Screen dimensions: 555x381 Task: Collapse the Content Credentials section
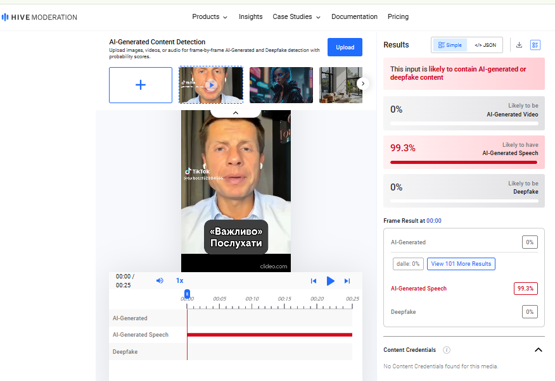pyautogui.click(x=538, y=350)
